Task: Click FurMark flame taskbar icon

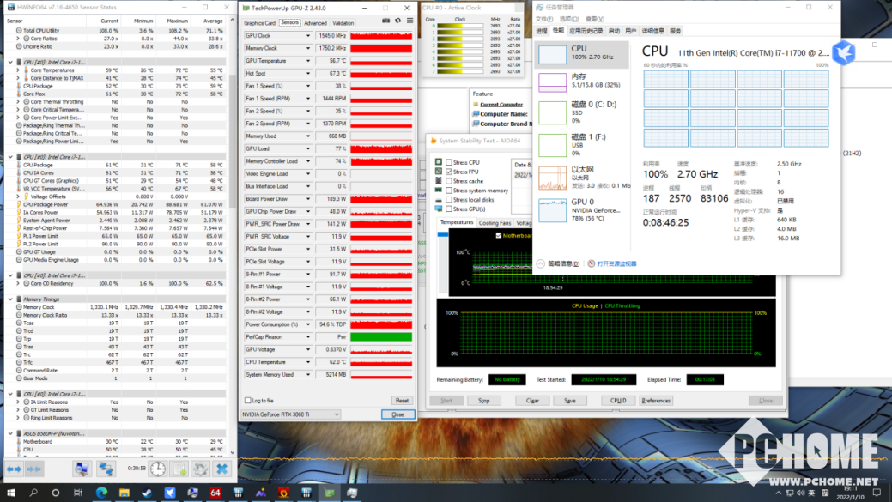Action: pyautogui.click(x=283, y=493)
